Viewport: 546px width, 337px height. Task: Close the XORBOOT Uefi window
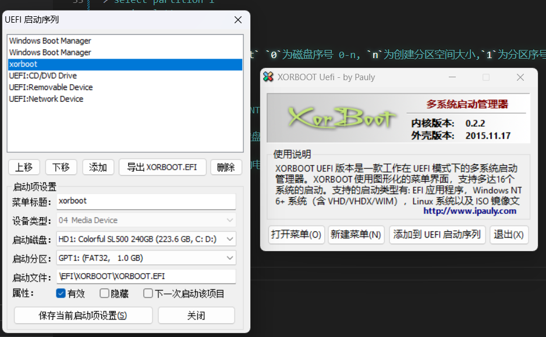pos(520,77)
